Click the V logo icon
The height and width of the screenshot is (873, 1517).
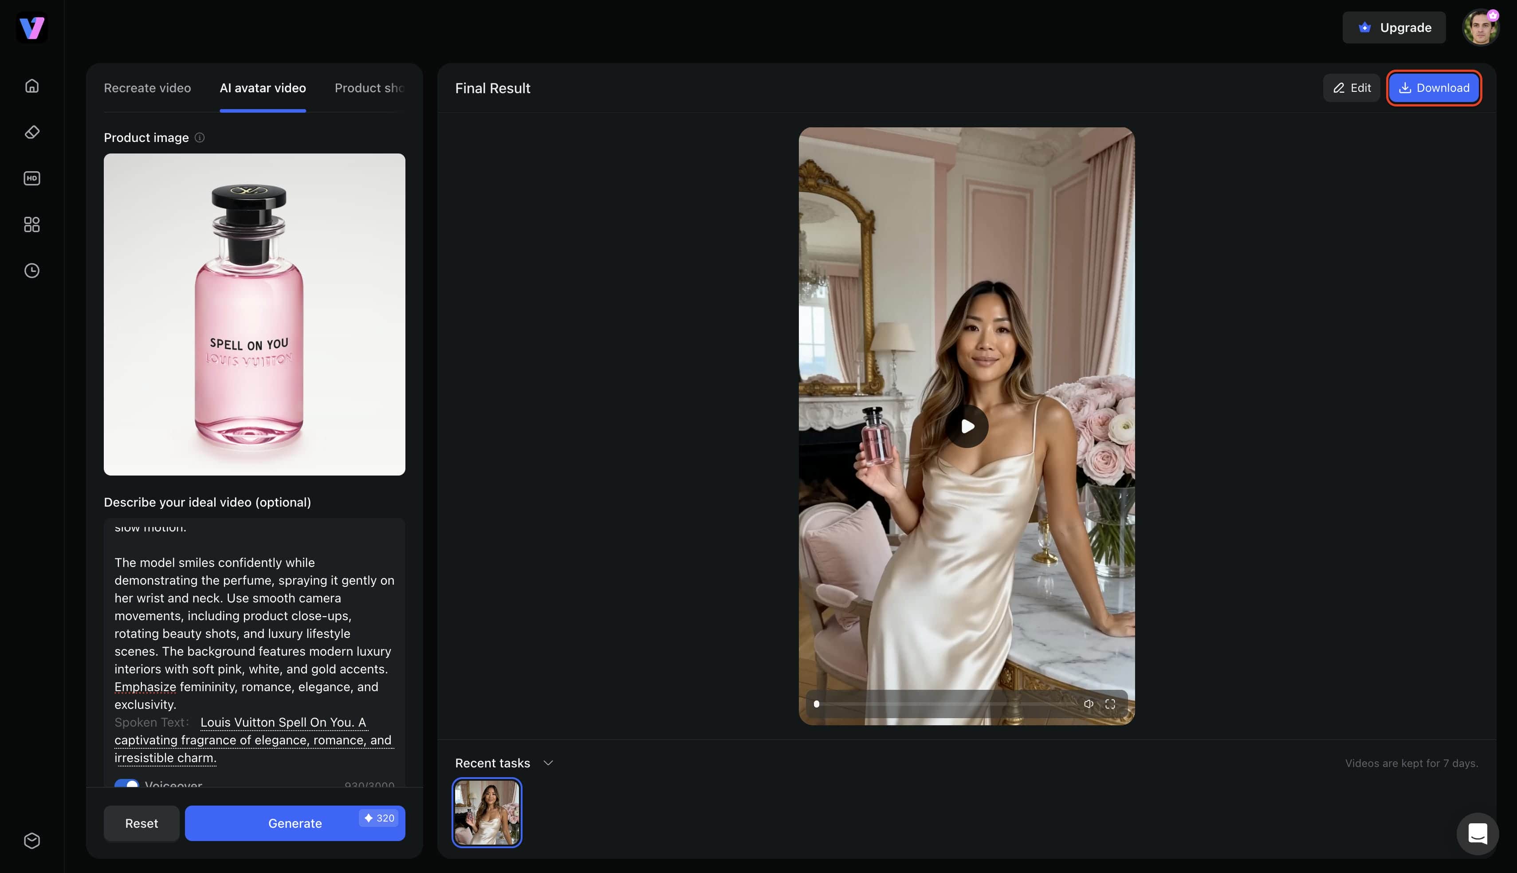[32, 28]
